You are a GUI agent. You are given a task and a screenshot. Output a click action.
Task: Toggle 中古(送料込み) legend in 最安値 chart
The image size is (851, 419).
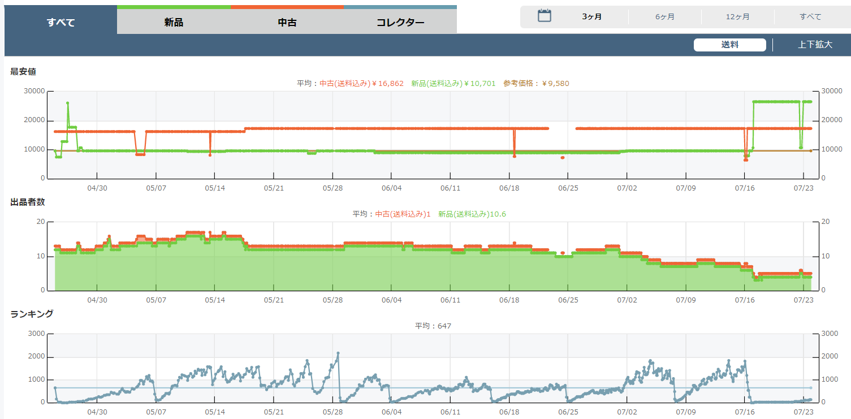tap(361, 84)
